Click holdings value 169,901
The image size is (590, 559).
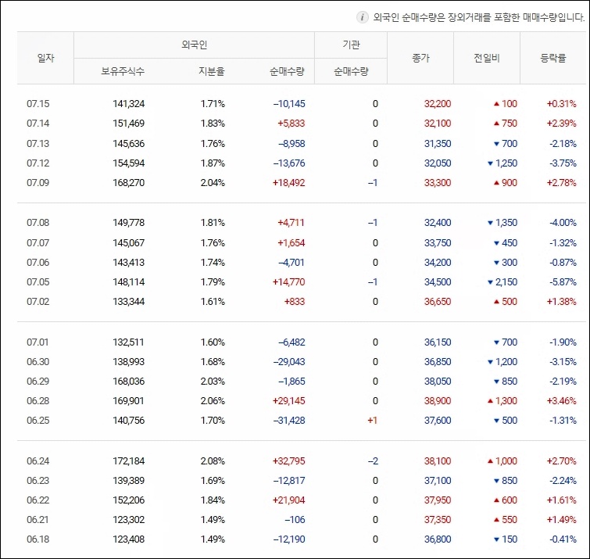coord(129,401)
